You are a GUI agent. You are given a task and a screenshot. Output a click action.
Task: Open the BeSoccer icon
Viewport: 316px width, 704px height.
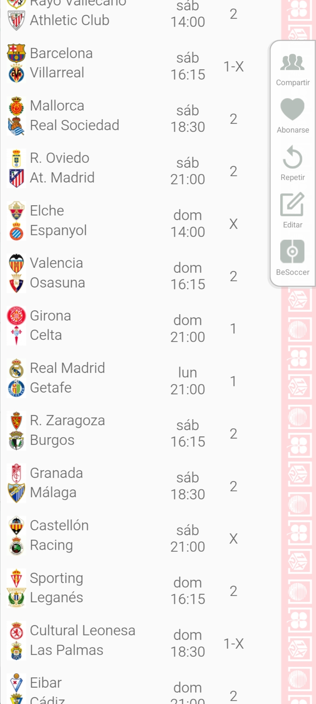coord(292,251)
